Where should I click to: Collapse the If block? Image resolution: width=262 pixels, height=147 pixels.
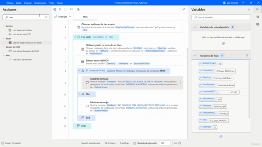tap(79, 71)
